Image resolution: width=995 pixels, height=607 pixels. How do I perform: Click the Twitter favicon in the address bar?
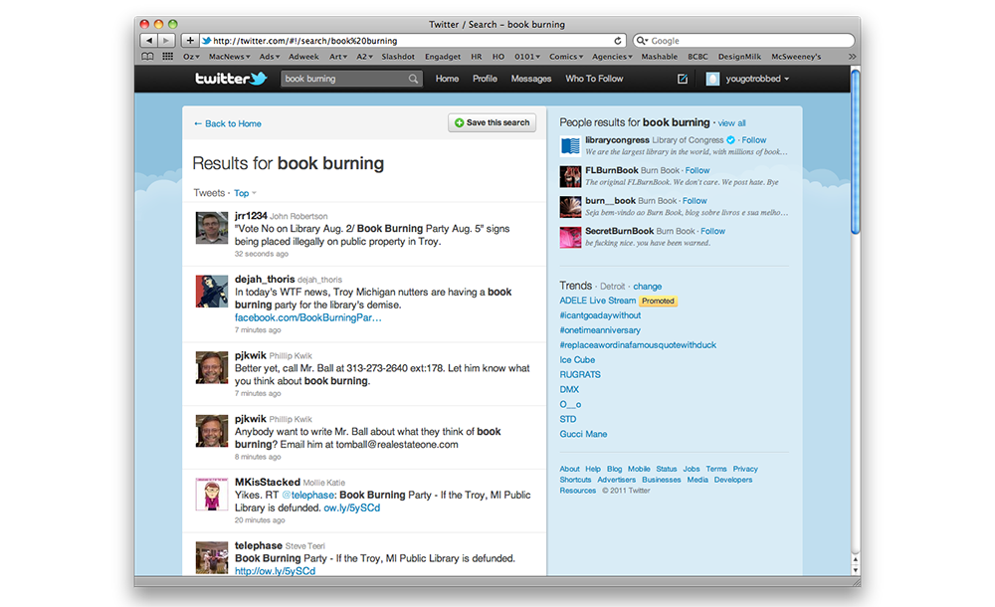click(x=206, y=41)
